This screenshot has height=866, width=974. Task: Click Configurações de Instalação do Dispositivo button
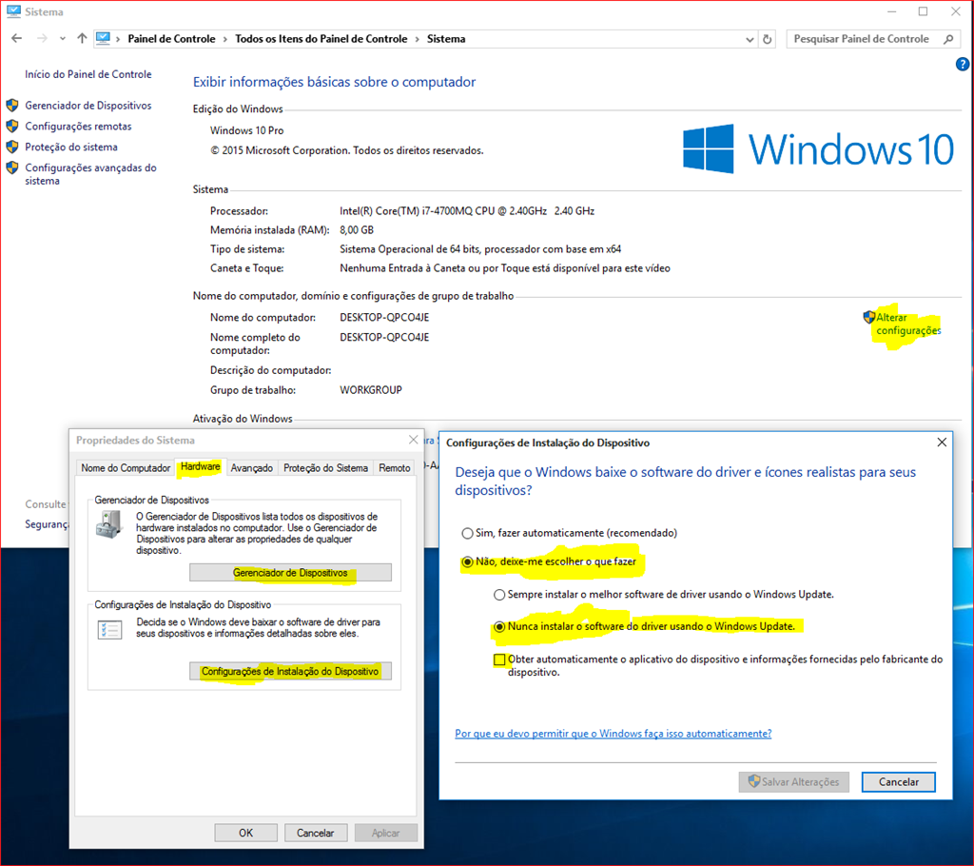click(290, 672)
